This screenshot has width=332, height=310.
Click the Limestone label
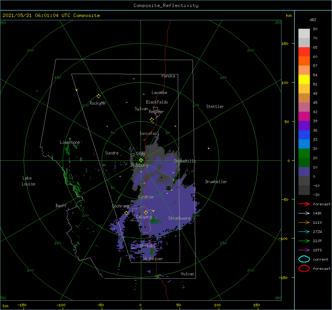pyautogui.click(x=70, y=142)
